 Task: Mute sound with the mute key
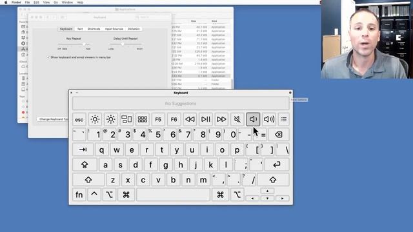[237, 119]
